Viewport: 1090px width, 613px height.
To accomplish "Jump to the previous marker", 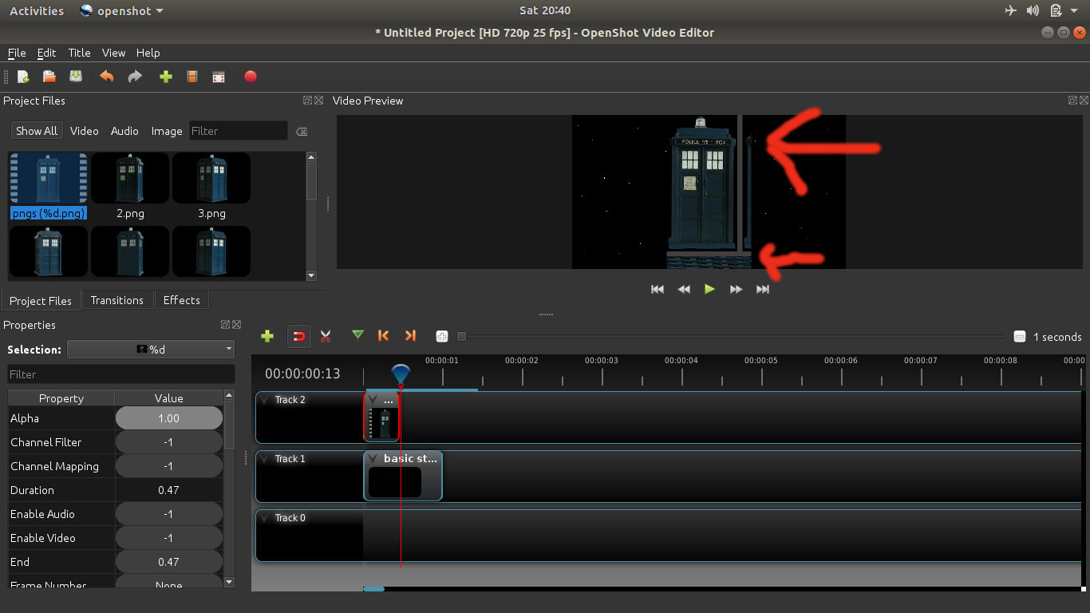I will coord(383,336).
